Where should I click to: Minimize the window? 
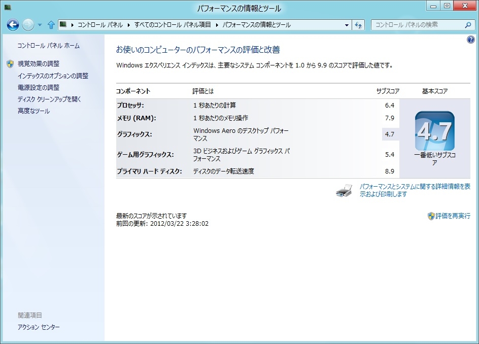pos(433,6)
